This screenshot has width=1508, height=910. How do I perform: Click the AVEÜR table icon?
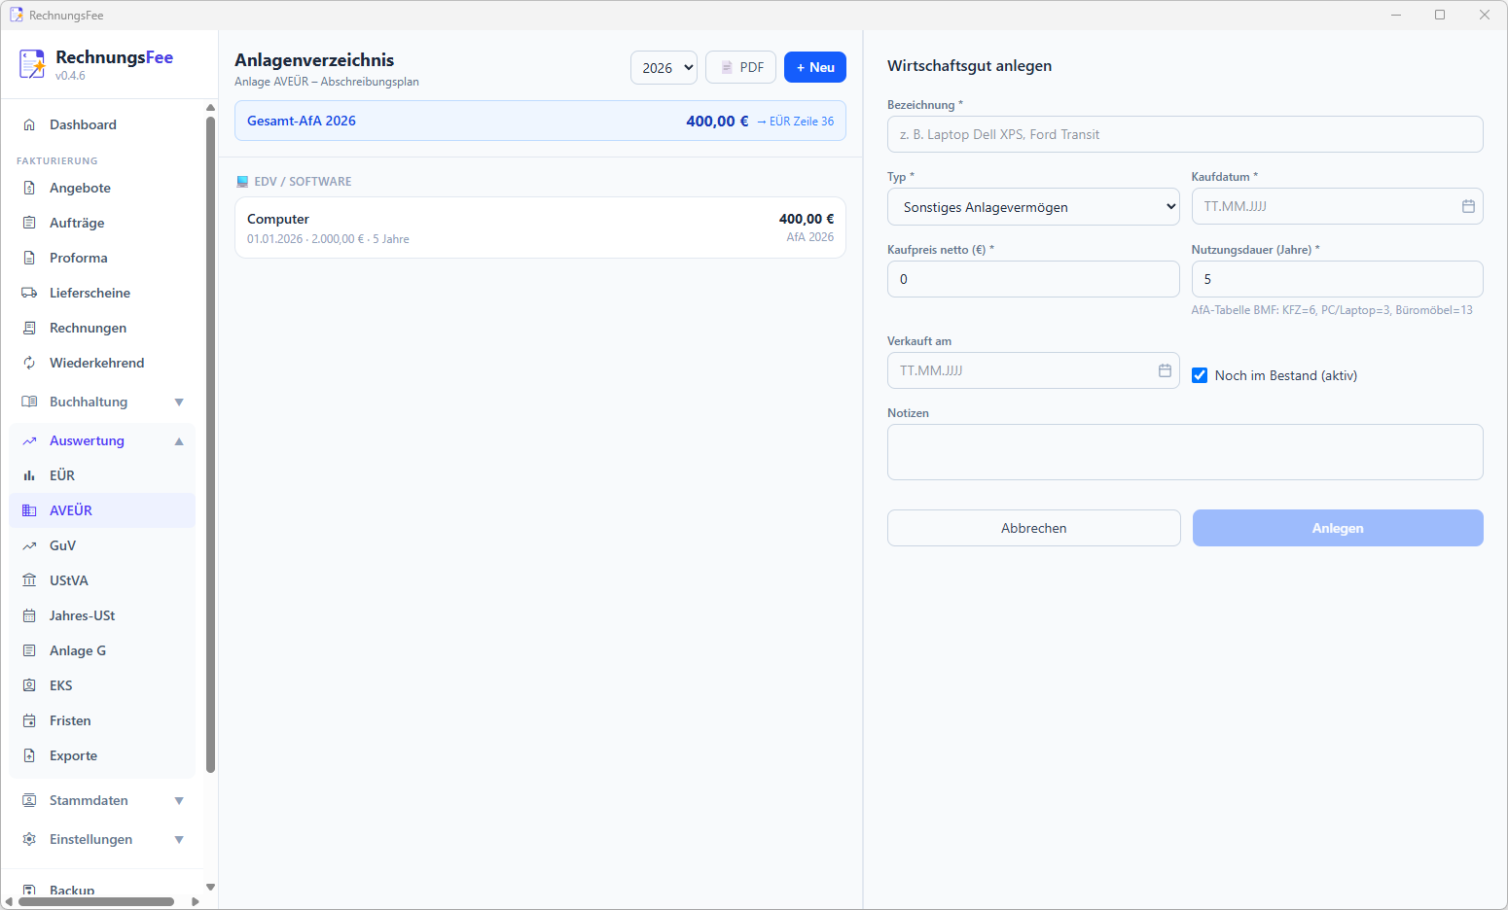coord(29,510)
